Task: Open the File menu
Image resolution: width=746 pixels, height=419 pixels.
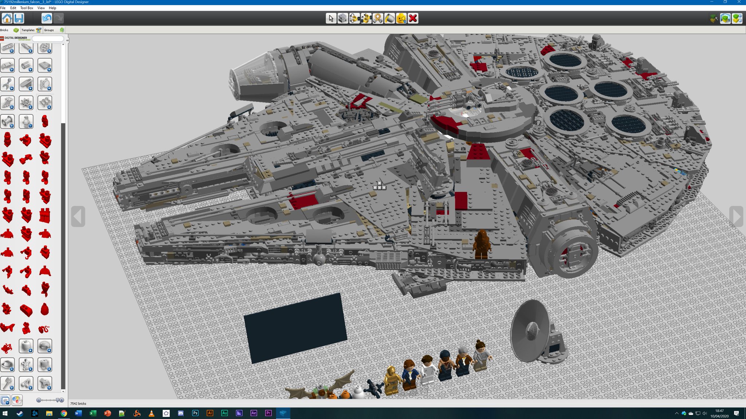Action: pyautogui.click(x=3, y=8)
